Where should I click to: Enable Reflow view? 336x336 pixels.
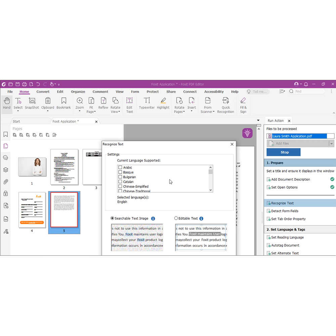point(103,103)
